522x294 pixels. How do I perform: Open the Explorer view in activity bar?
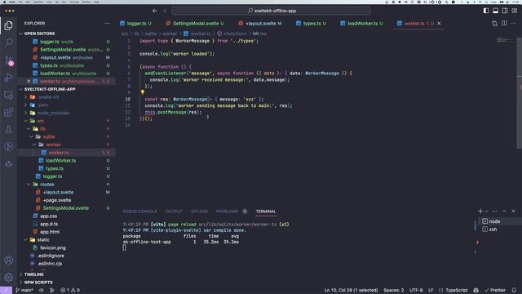9,25
